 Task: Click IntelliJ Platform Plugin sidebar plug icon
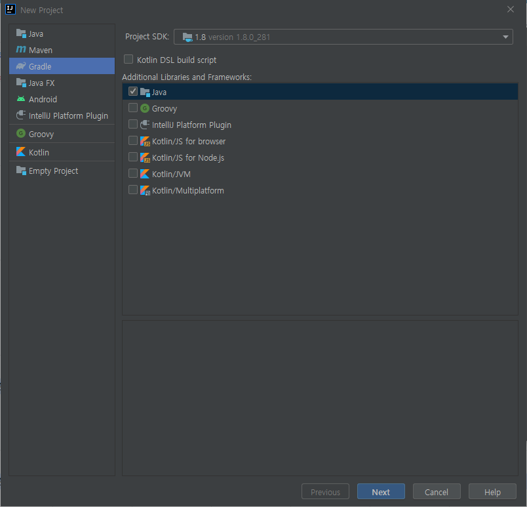[x=21, y=115]
